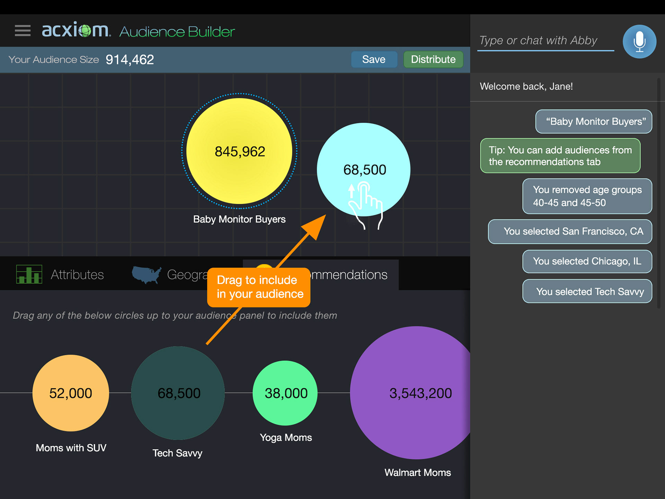The image size is (665, 499).
Task: Click the bar chart Attributes icon
Action: click(x=29, y=274)
